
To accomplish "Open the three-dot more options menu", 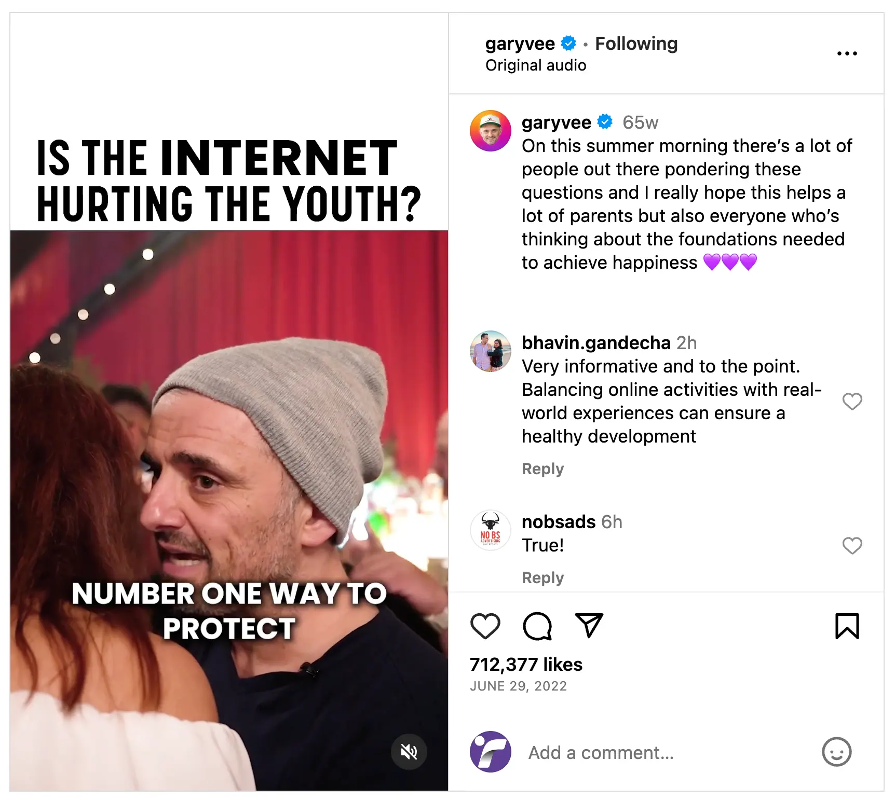I will [847, 53].
